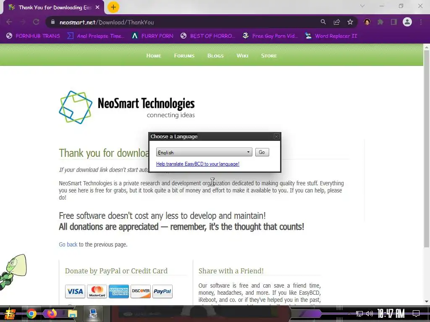Open File Explorer from the taskbar
Screen dimensions: 430x322
[73, 314]
